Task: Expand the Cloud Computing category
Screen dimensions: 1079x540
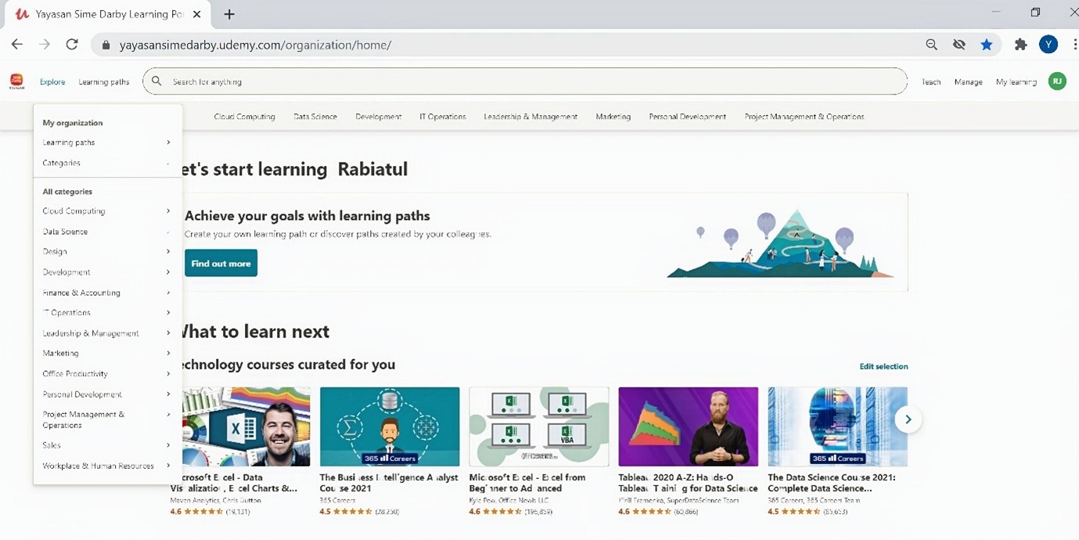Action: [x=106, y=211]
